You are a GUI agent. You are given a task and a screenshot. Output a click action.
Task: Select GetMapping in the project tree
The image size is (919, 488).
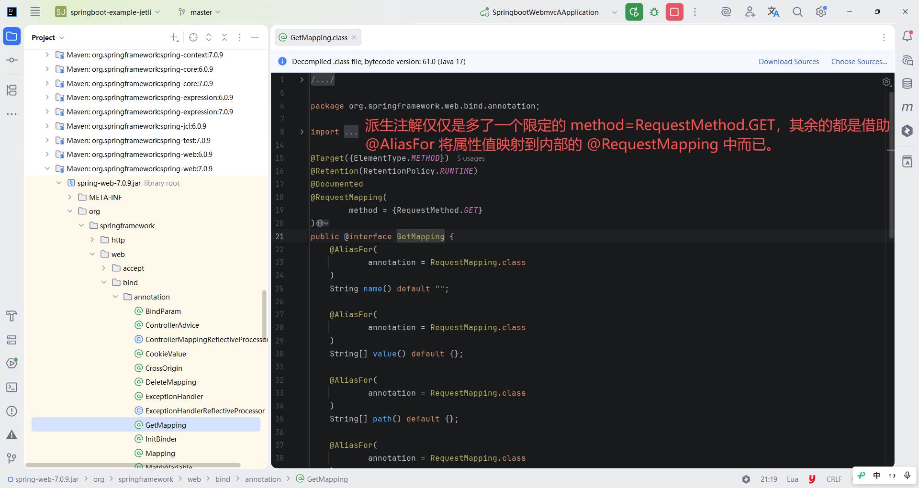click(x=146, y=425)
